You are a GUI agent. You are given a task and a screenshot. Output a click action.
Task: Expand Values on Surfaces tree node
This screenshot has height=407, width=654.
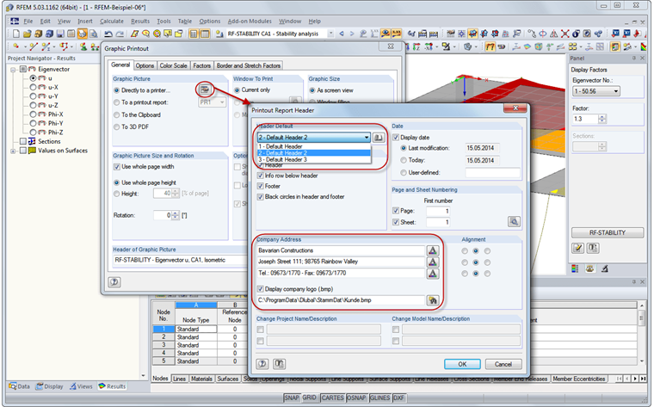(x=14, y=151)
